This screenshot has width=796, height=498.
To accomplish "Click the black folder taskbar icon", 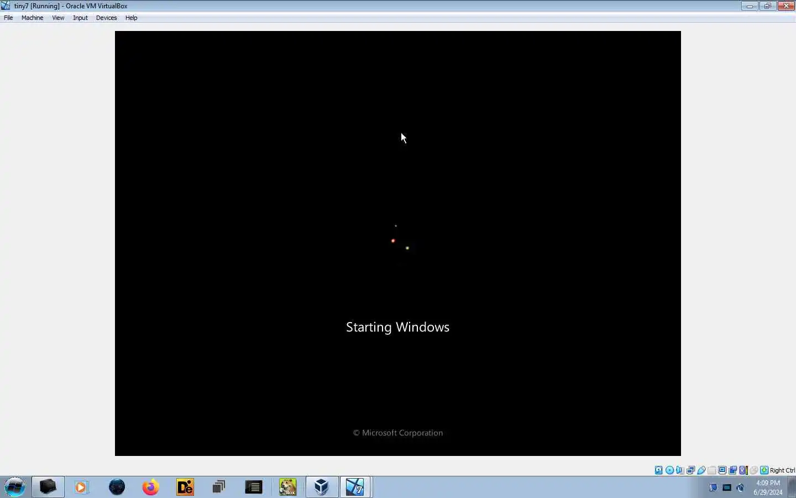I will coord(48,487).
